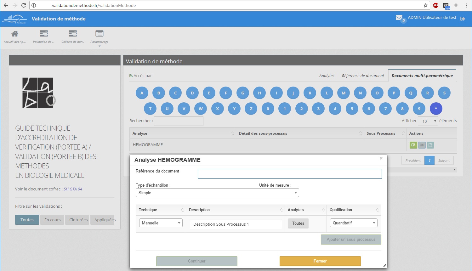Bookmark page with the star icon
The width and height of the screenshot is (472, 271).
coord(425,5)
